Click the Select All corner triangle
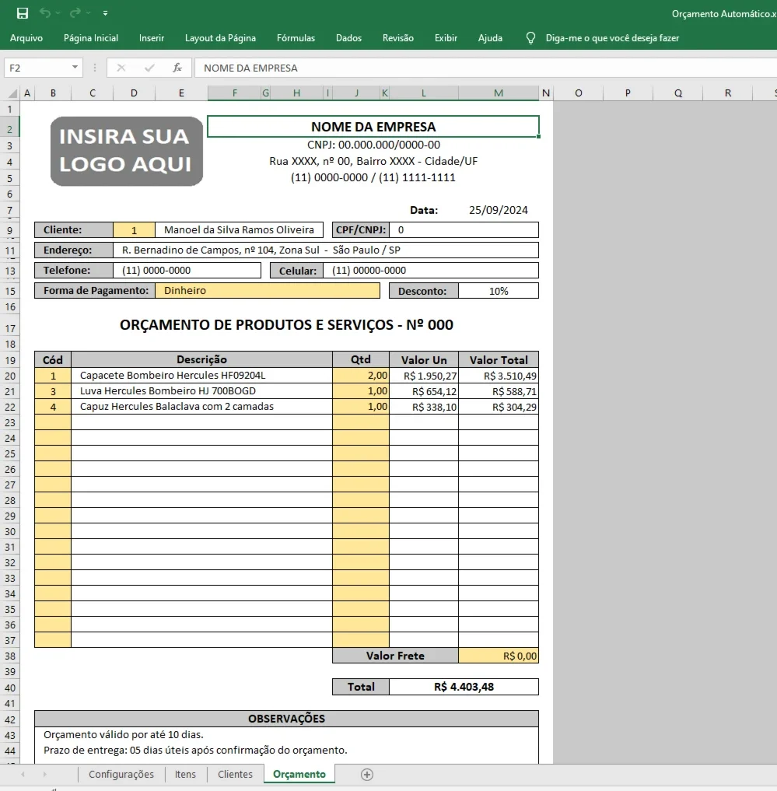 (x=12, y=93)
